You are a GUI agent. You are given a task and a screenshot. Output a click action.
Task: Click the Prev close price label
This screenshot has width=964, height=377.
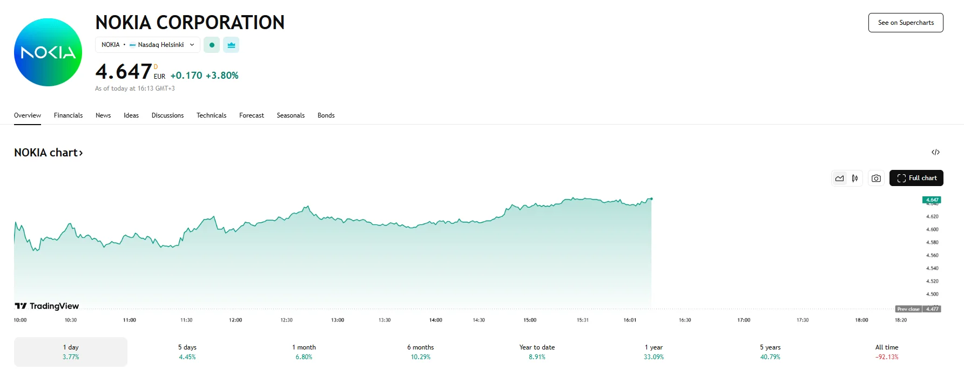[918, 309]
